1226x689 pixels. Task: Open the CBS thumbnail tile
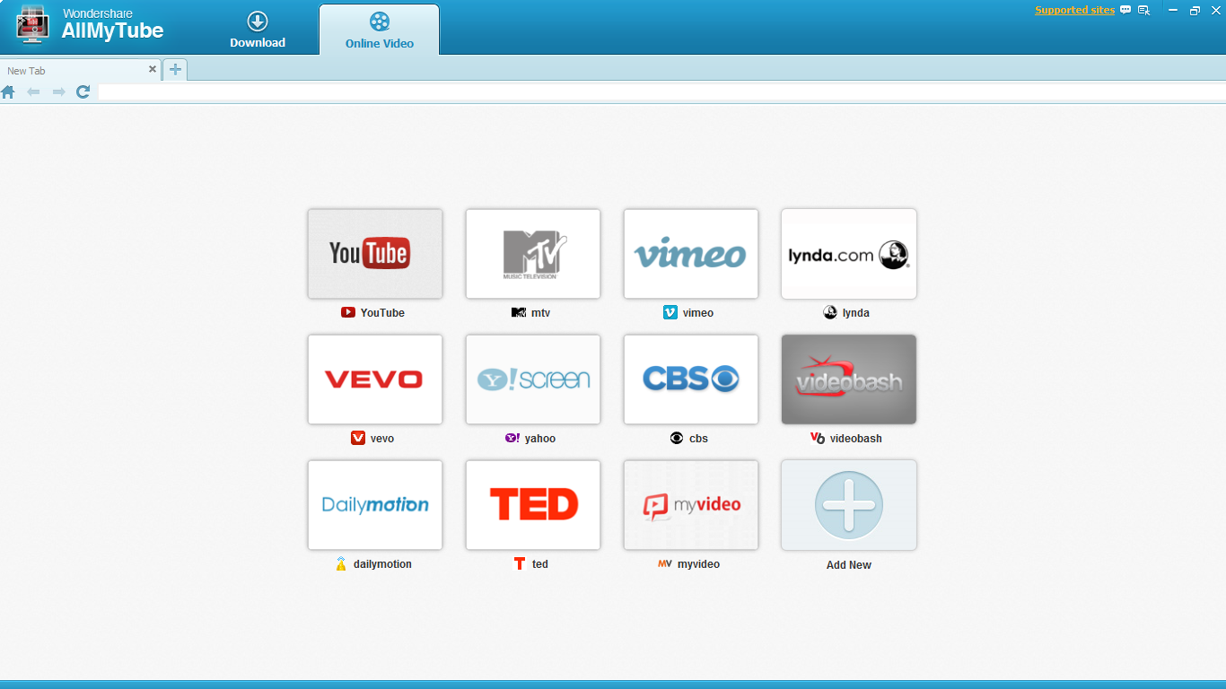point(691,379)
